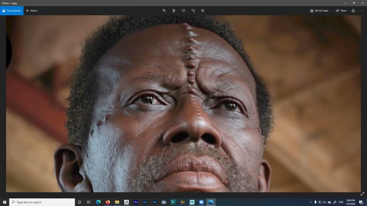Open Maya icon in taskbar
The width and height of the screenshot is (367, 206).
coord(192,202)
